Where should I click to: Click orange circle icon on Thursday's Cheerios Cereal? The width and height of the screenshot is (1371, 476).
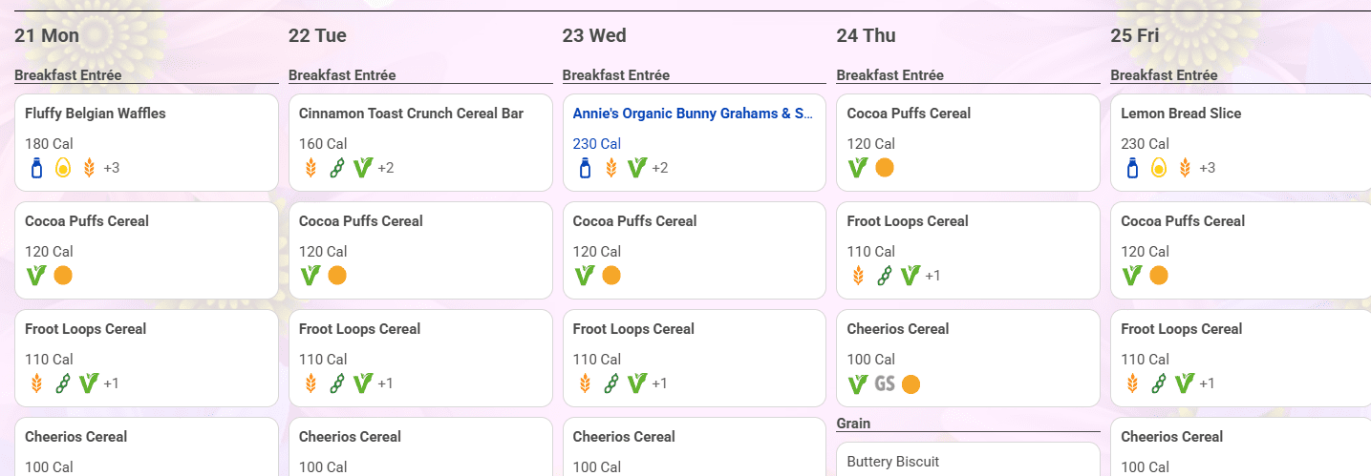pyautogui.click(x=910, y=383)
